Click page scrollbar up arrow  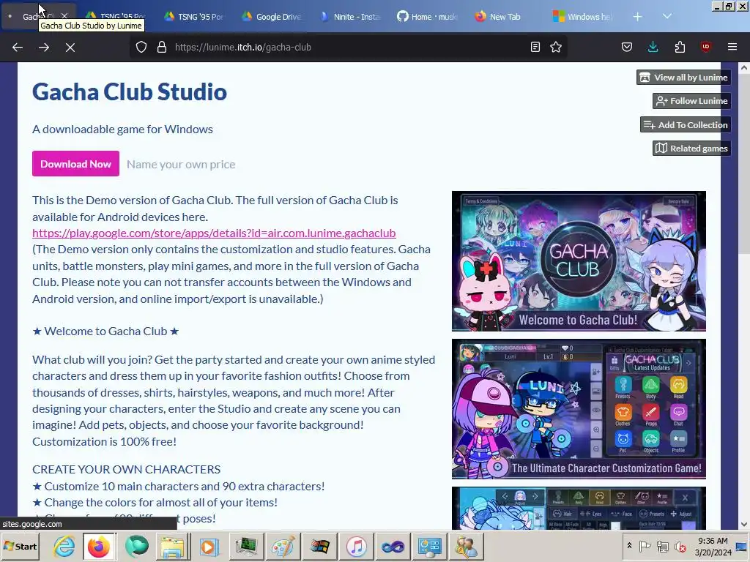coord(744,68)
